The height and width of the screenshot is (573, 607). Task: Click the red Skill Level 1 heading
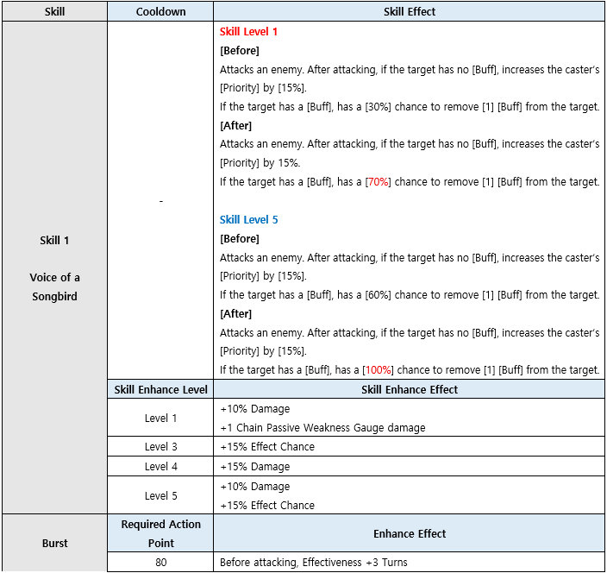tap(248, 32)
